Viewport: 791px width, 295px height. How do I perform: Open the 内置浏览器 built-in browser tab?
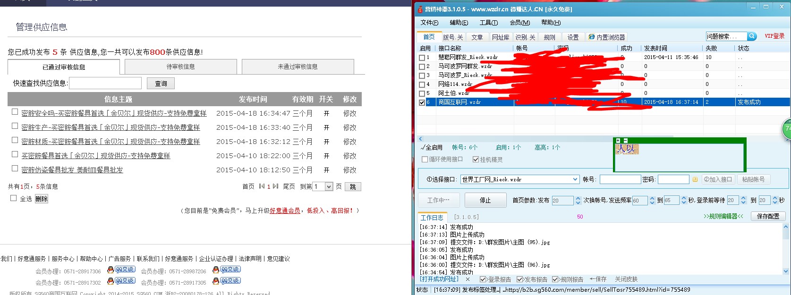[606, 37]
